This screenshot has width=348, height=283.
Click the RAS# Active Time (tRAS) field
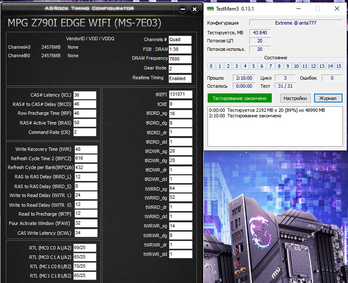(x=85, y=123)
